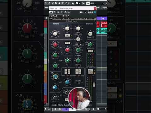Click the Waves W logo in plugin toolbar

point(51,19)
